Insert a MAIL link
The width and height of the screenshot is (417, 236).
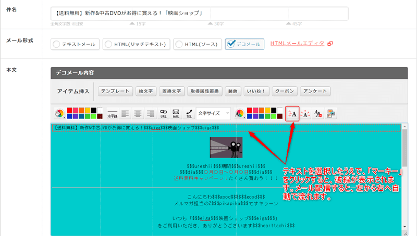pos(176,113)
